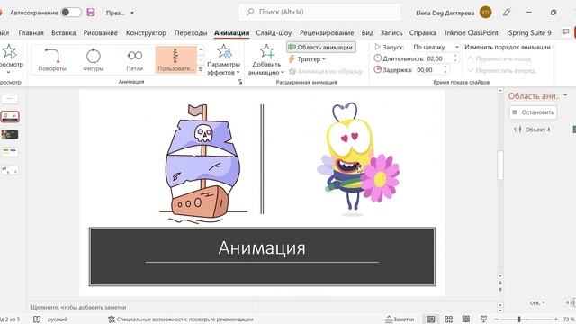Viewport: 576px width, 324px height.
Task: Open Параметры эффектов options
Action: click(x=223, y=60)
